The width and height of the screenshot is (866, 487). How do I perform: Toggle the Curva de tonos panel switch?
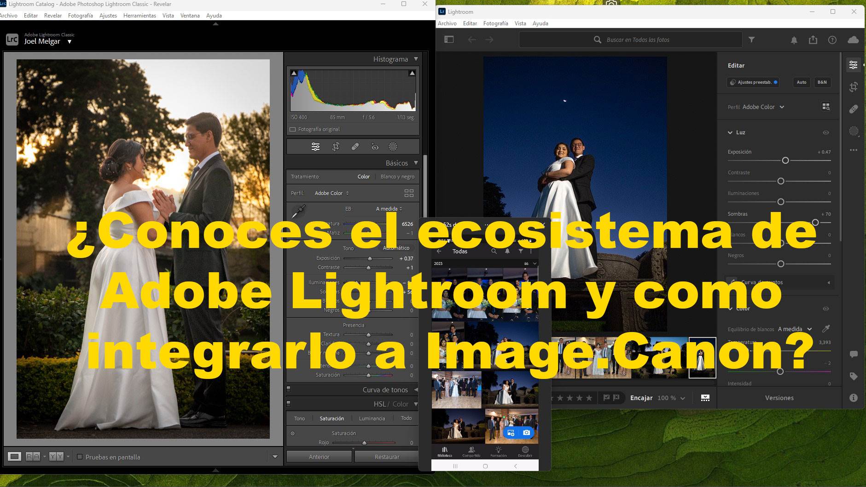coord(289,389)
